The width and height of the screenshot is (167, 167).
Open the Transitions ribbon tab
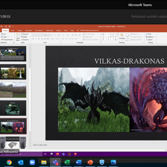[x=29, y=31]
